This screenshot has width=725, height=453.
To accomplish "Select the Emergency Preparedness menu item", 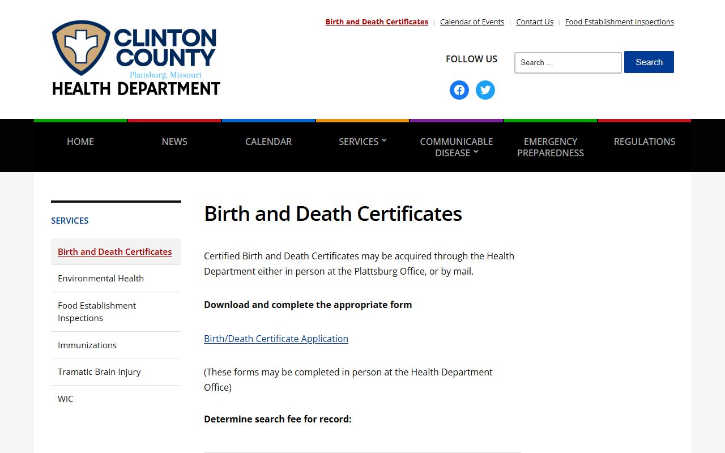I will (x=551, y=147).
